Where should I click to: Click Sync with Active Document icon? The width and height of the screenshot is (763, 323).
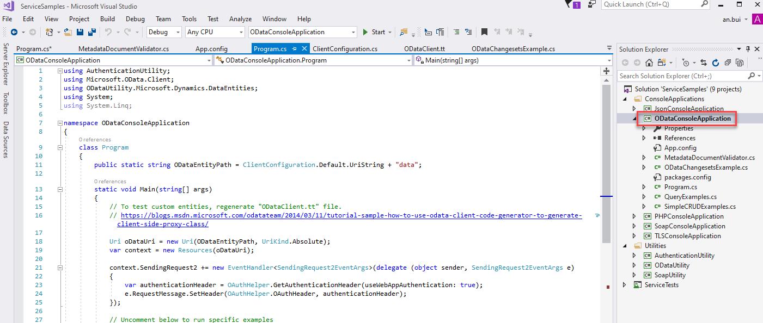point(704,63)
